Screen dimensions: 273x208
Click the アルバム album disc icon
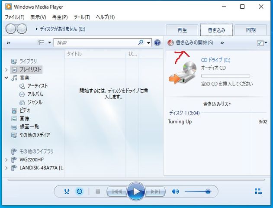pos(22,94)
